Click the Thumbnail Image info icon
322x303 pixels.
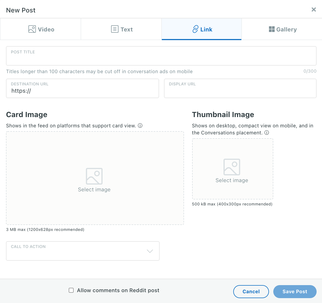click(267, 133)
